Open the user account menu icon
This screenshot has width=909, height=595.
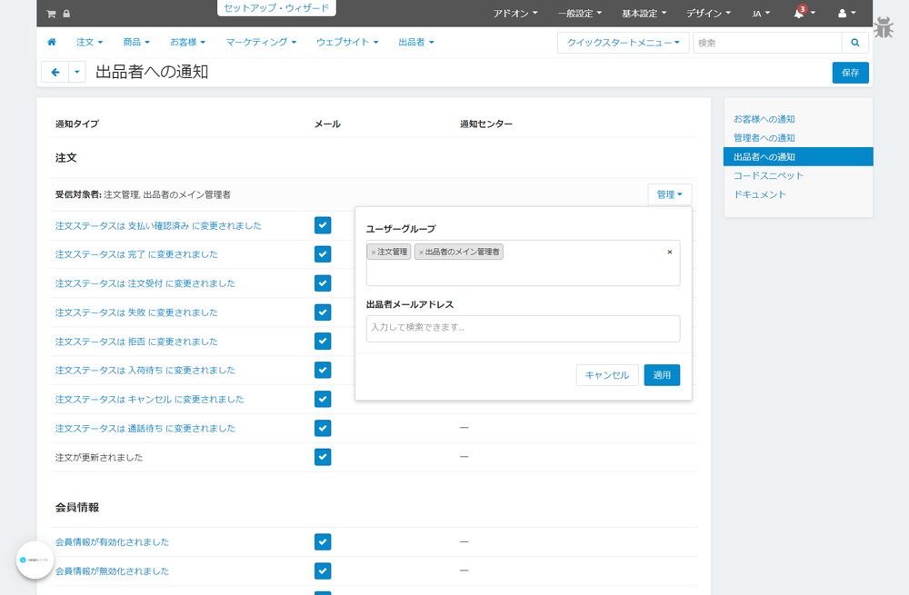pyautogui.click(x=846, y=14)
